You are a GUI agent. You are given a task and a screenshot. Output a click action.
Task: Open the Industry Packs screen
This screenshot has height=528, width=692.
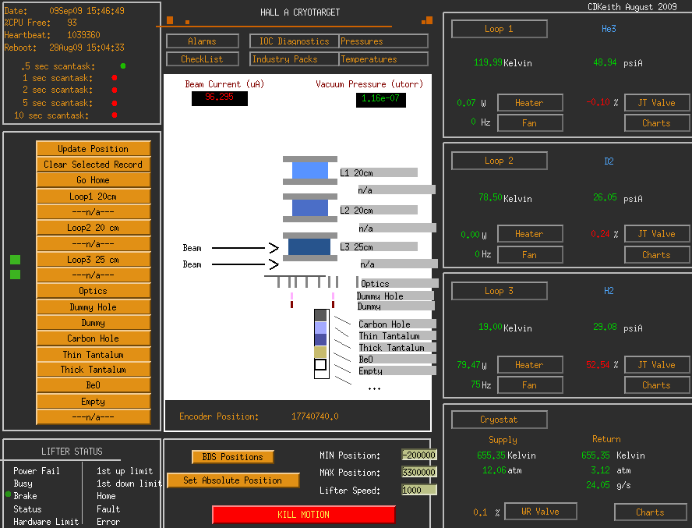[294, 58]
